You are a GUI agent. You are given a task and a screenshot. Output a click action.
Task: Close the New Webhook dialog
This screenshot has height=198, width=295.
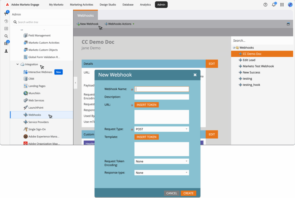pyautogui.click(x=195, y=75)
